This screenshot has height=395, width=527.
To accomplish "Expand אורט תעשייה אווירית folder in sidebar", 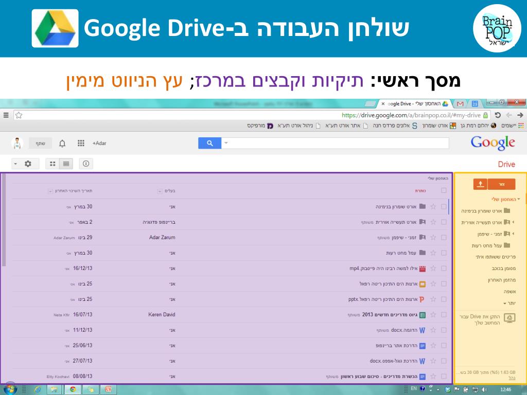I will point(513,222).
